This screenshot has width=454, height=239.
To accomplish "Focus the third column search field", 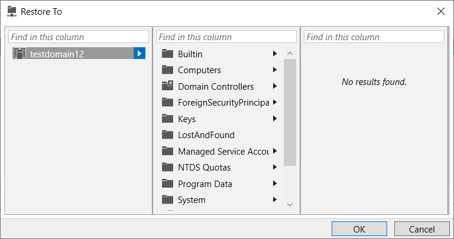I will [x=374, y=37].
